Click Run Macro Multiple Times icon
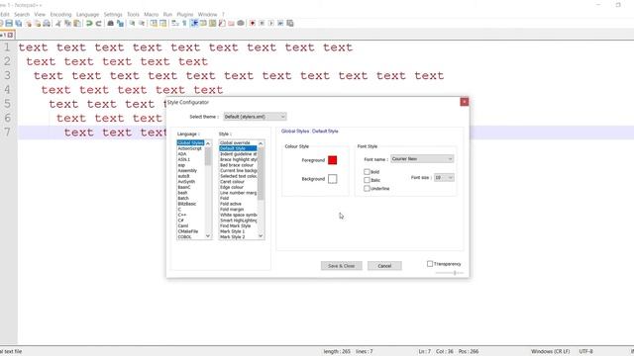 click(280, 24)
